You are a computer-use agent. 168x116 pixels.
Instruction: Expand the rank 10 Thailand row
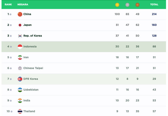[x=12, y=111]
